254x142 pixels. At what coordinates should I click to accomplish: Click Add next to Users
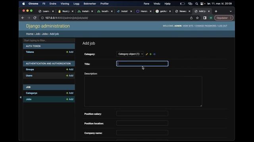coord(70,75)
